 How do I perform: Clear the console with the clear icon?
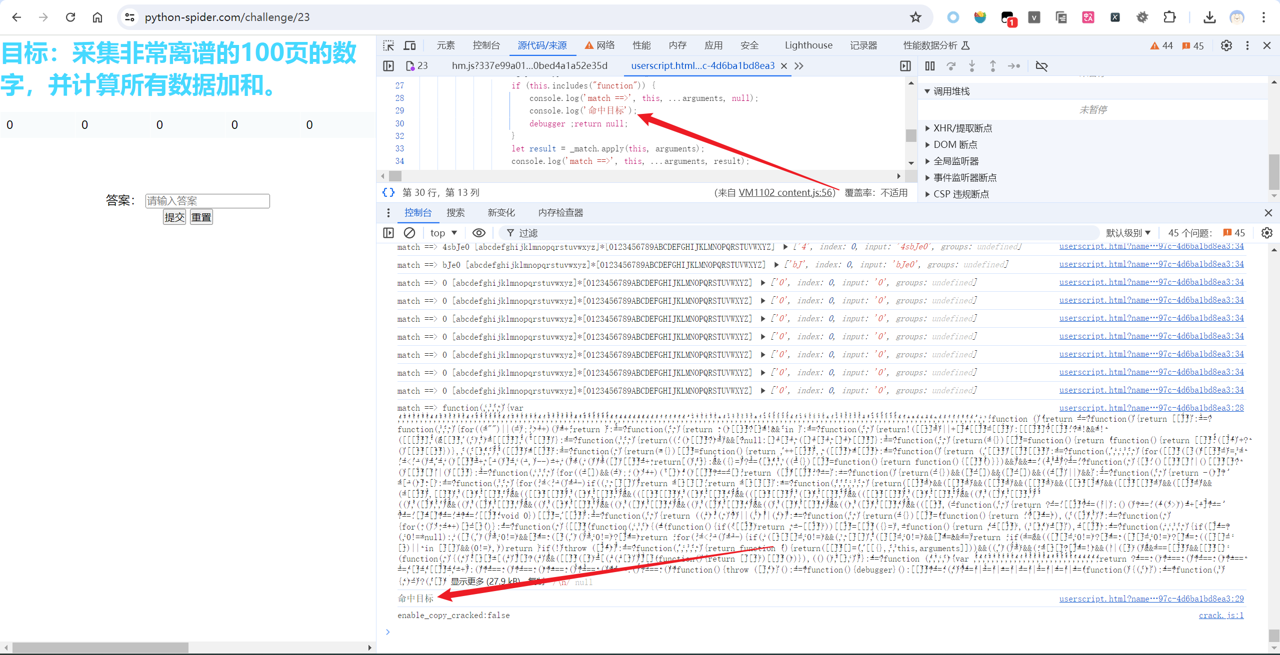pyautogui.click(x=409, y=233)
